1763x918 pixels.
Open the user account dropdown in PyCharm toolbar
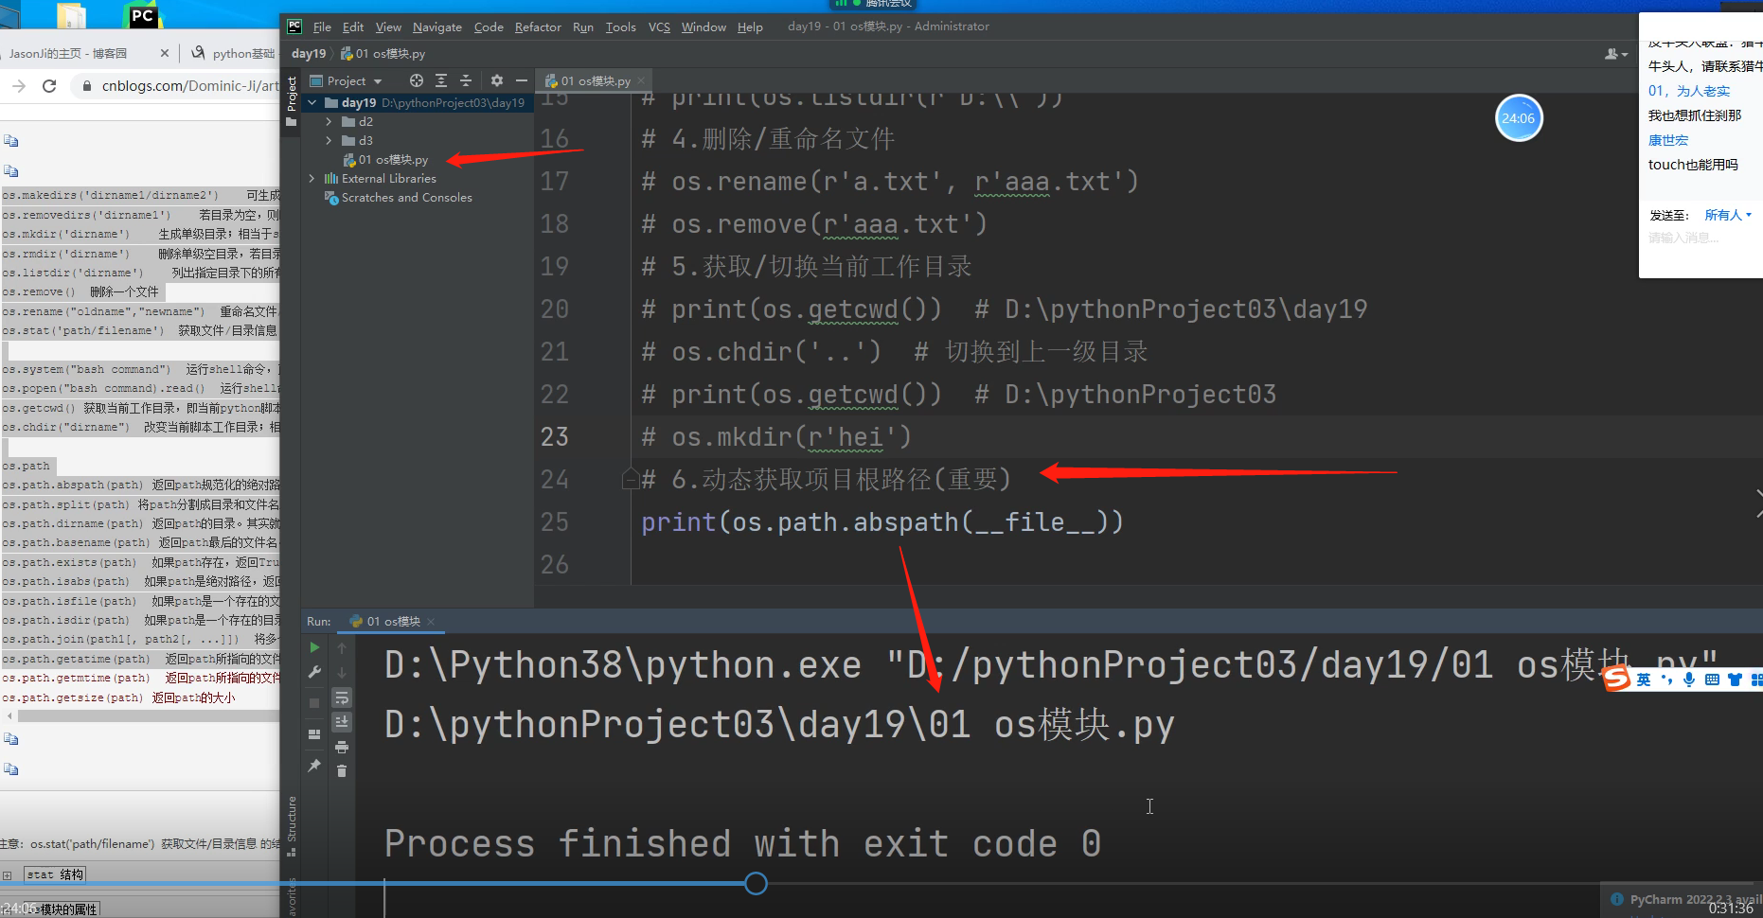(1615, 54)
